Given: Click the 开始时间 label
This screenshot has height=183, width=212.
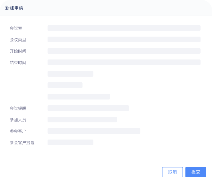Looking at the screenshot, I should pyautogui.click(x=18, y=51).
